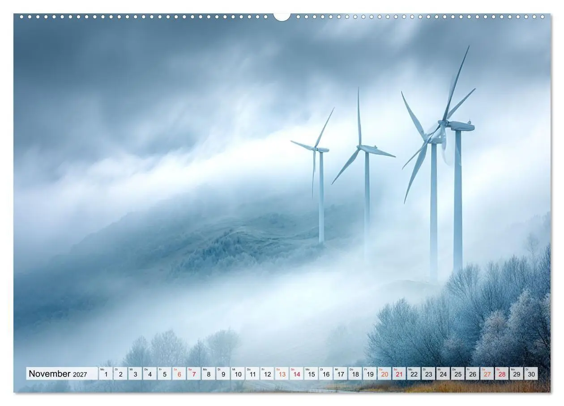The image size is (564, 406).
Task: Select day 17 in the calendar strip
Action: pyautogui.click(x=341, y=374)
